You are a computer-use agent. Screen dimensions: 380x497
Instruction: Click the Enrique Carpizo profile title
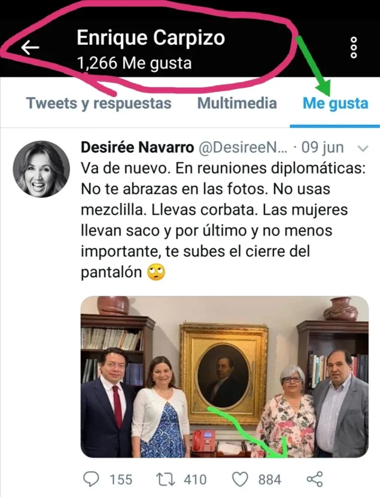(151, 38)
